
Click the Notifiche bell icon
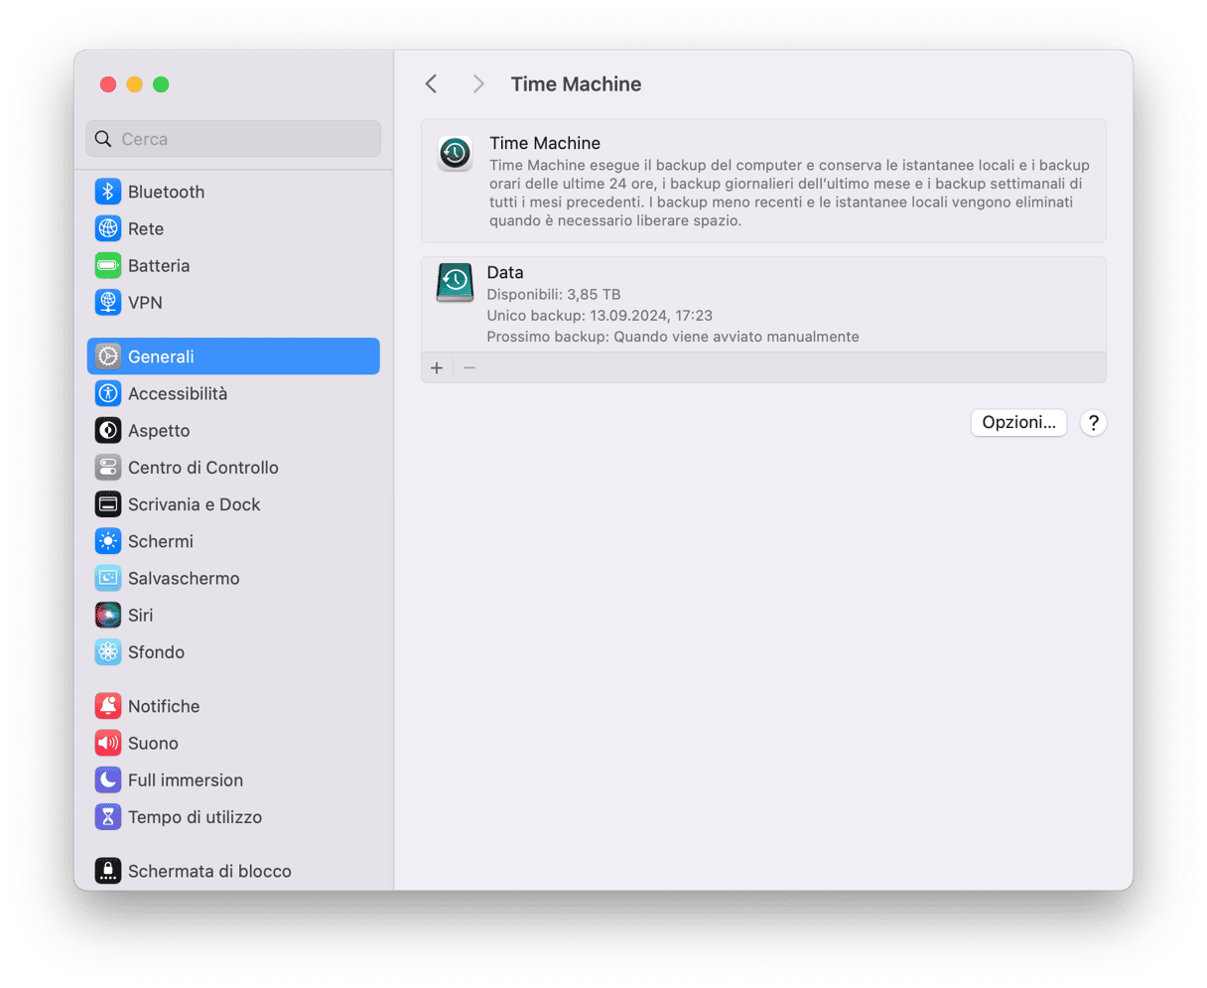tap(108, 706)
